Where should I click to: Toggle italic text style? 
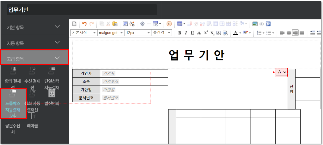coord(186,33)
